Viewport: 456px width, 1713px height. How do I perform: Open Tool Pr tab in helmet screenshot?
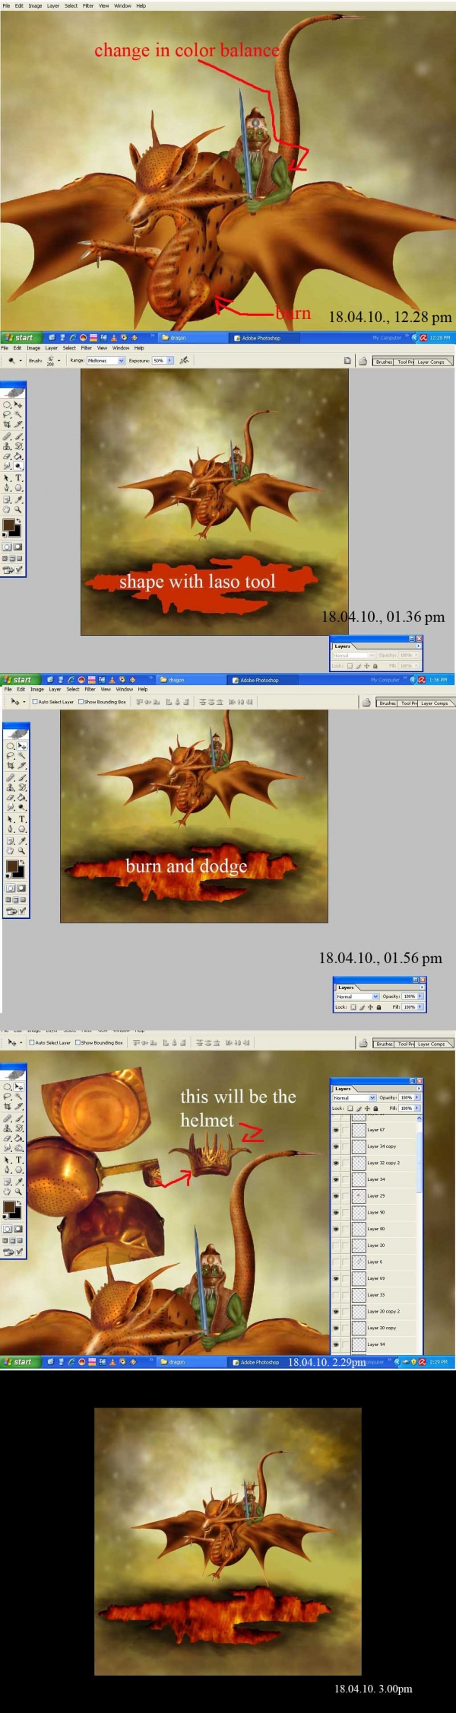[x=406, y=1044]
